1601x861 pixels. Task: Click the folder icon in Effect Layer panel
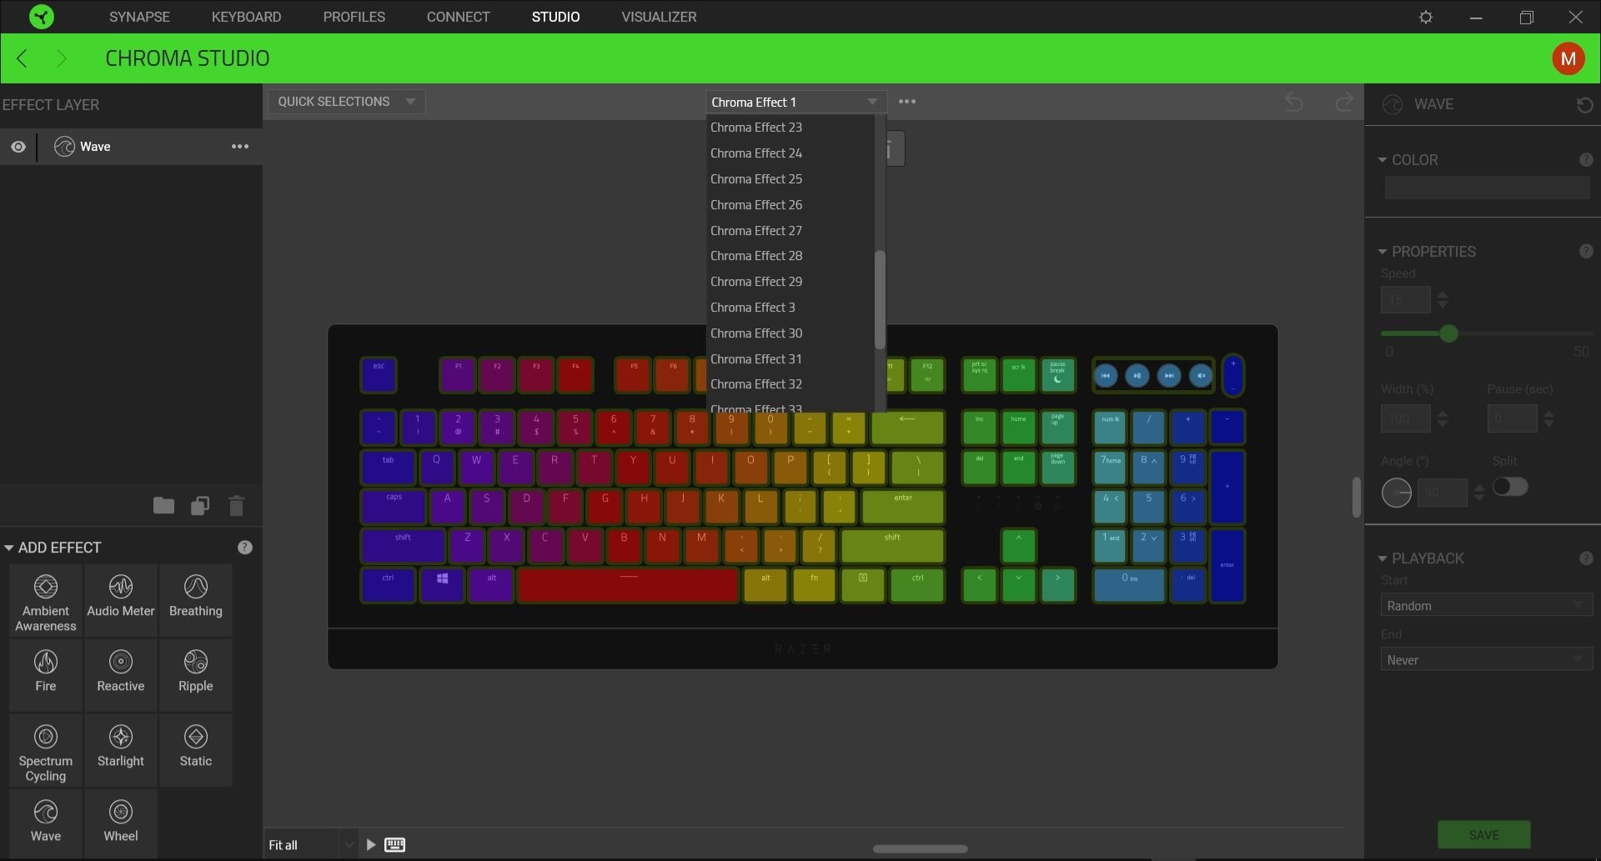[163, 505]
